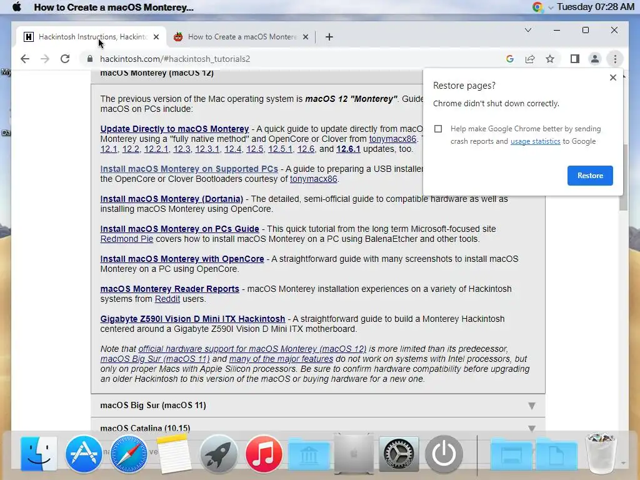Image resolution: width=640 pixels, height=480 pixels.
Task: Close the How to Create a macOS Monterey tab
Action: click(x=305, y=37)
